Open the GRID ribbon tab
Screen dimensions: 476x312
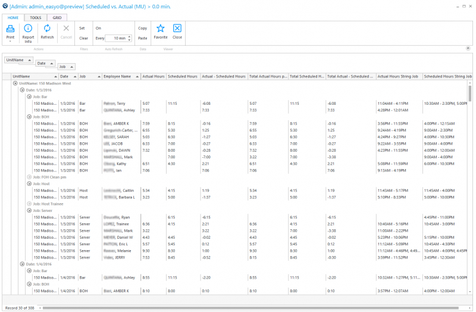[x=57, y=18]
